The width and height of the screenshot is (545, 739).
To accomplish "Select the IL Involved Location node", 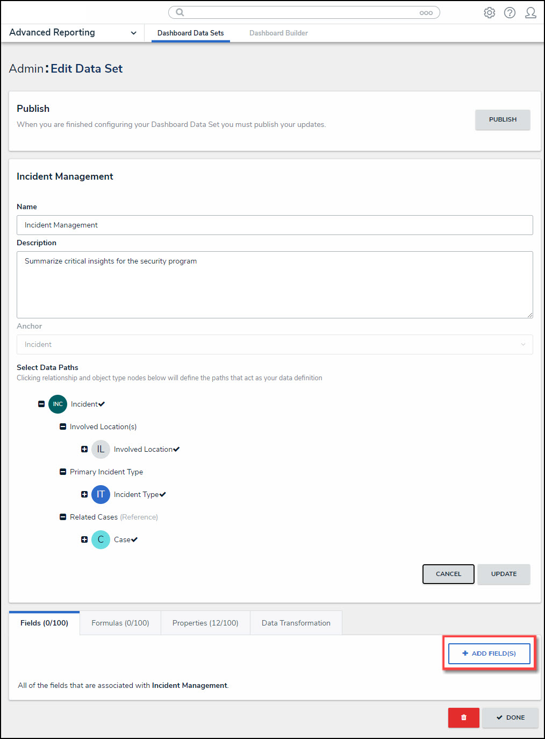I will click(x=101, y=449).
